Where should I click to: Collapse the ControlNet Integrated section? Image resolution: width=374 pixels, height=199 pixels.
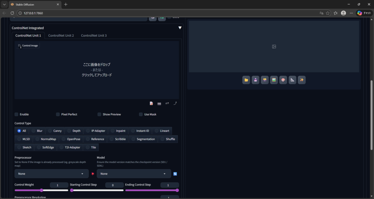(x=180, y=28)
